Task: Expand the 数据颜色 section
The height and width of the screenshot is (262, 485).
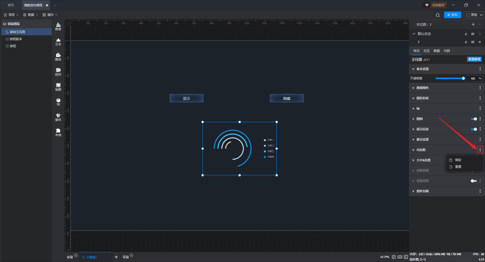Action: click(413, 88)
